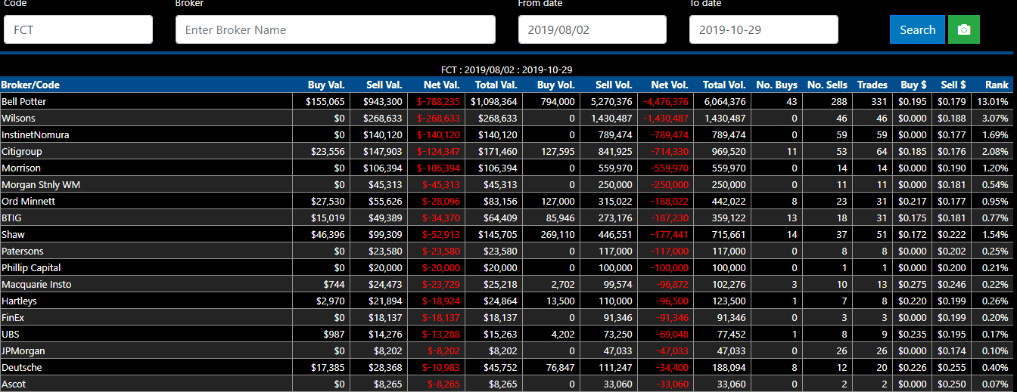
Task: Sort by Sell Val. column header
Action: click(384, 85)
